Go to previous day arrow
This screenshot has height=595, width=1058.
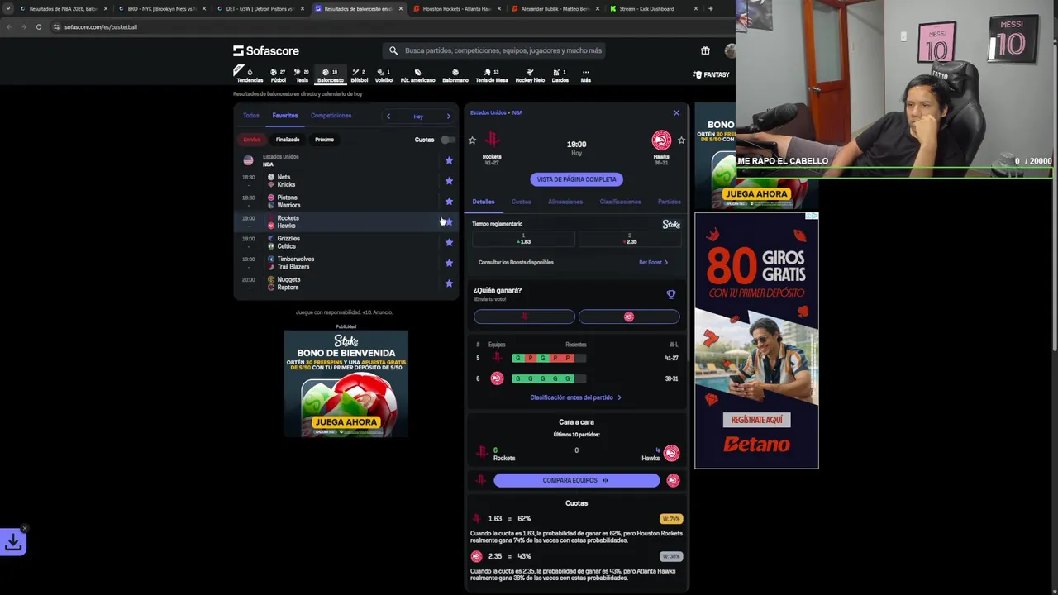pyautogui.click(x=388, y=116)
